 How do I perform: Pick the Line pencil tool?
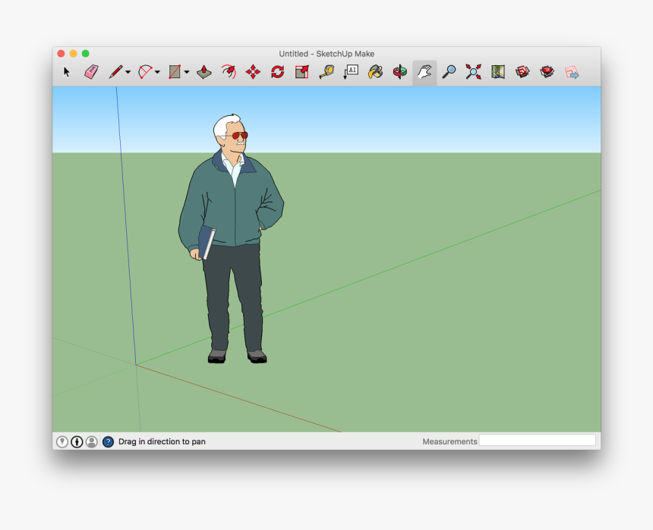pos(115,72)
